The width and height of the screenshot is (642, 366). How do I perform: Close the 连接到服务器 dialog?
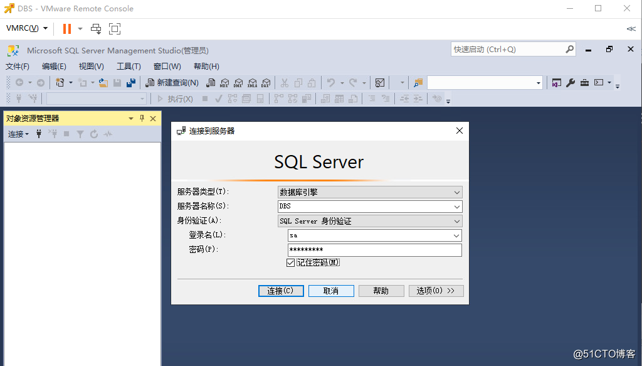coord(460,131)
